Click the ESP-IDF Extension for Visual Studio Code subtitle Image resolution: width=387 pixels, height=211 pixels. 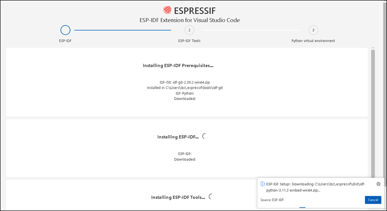(190, 20)
